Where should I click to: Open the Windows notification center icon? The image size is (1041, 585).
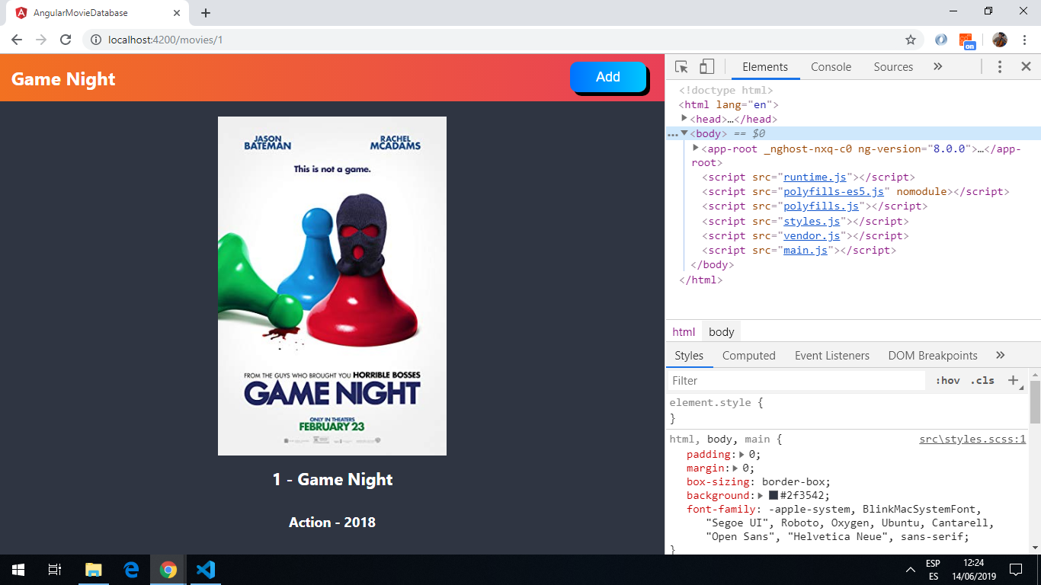coord(1015,570)
